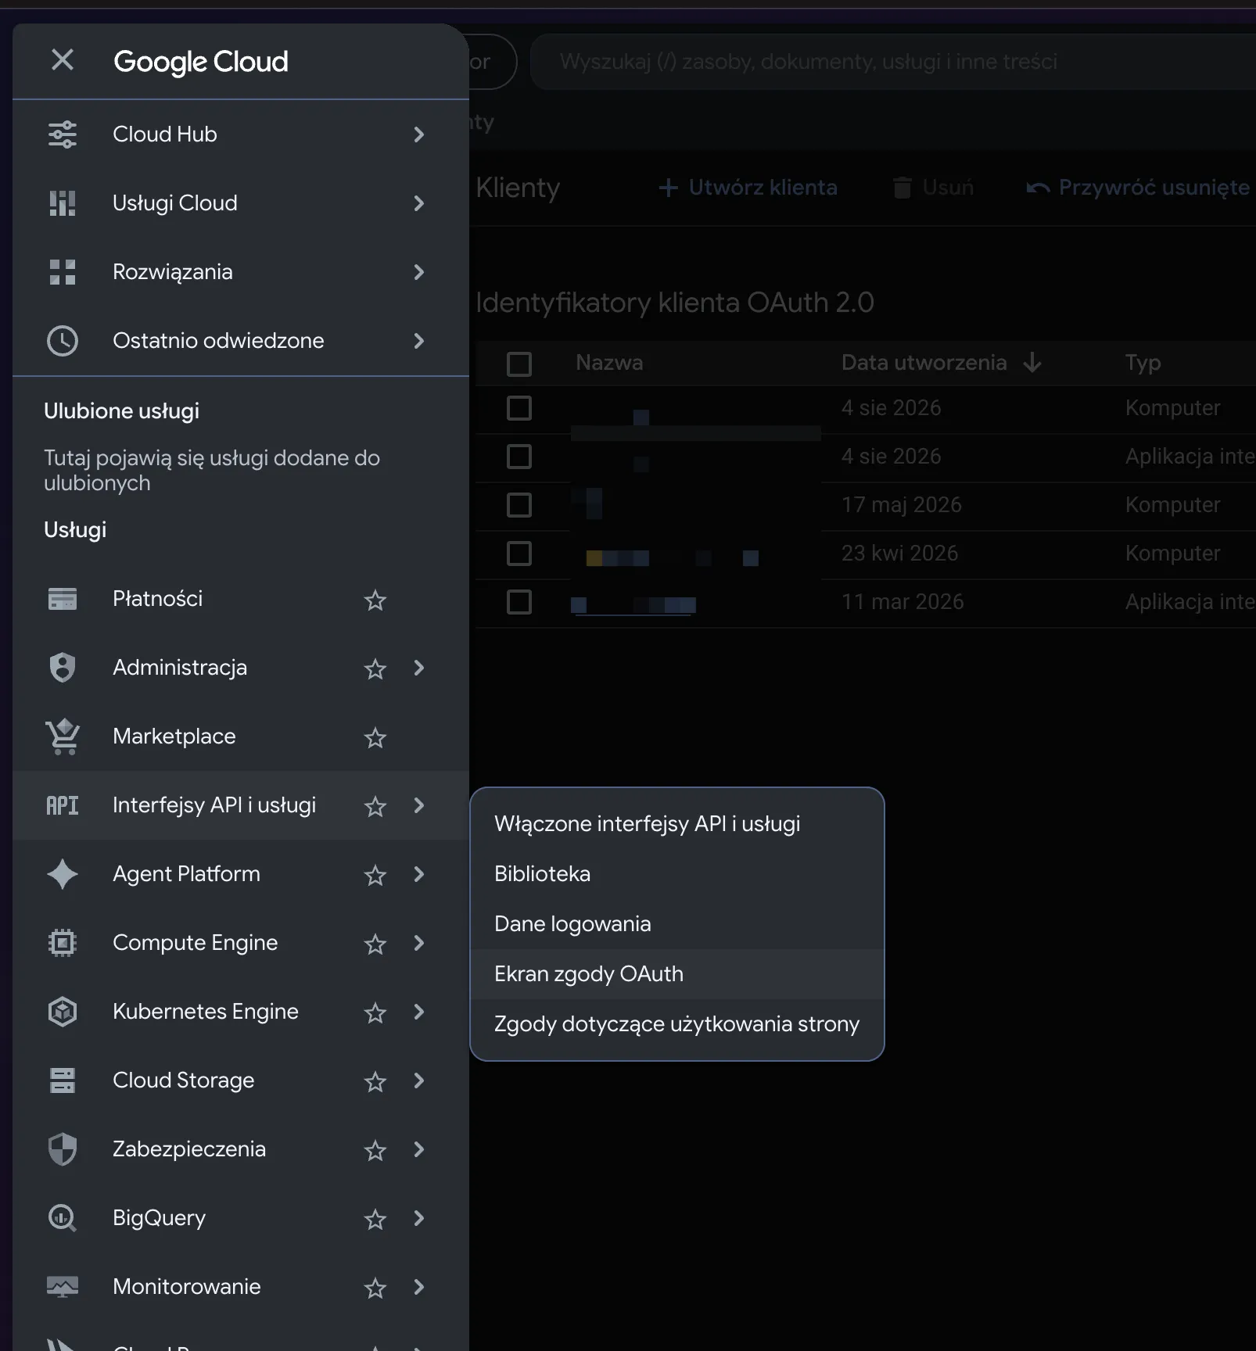Click the Compute Engine chip icon
Viewport: 1256px width, 1351px height.
coord(63,943)
